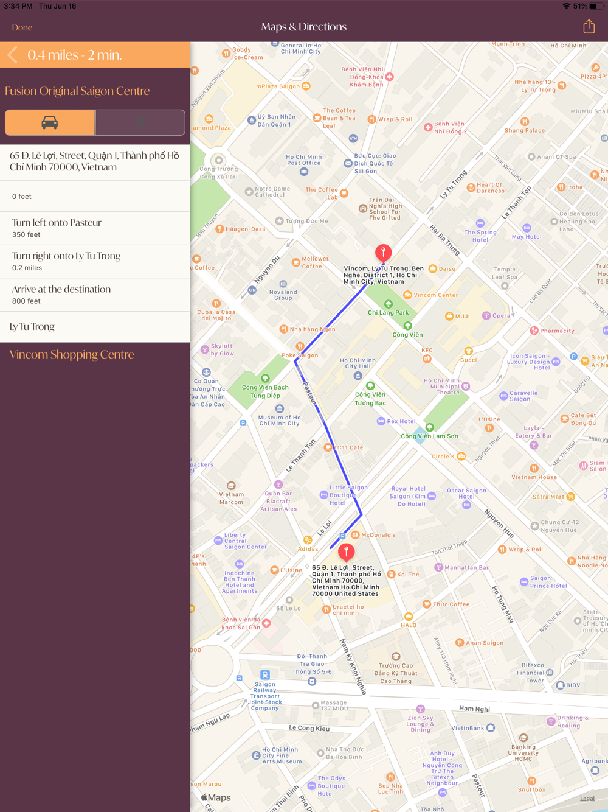608x812 pixels.
Task: Select the starting address 65 D. Lê Lợi row
Action: 95,162
